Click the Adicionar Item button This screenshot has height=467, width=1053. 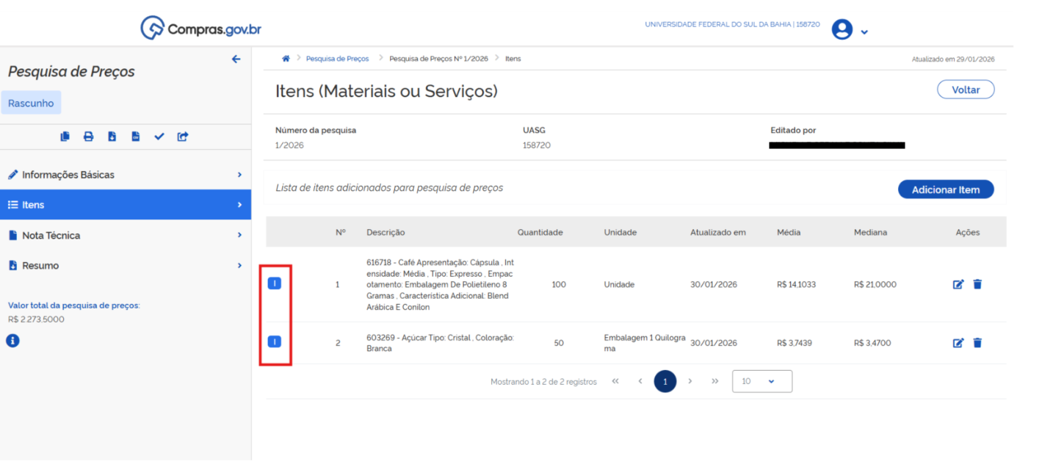(945, 189)
